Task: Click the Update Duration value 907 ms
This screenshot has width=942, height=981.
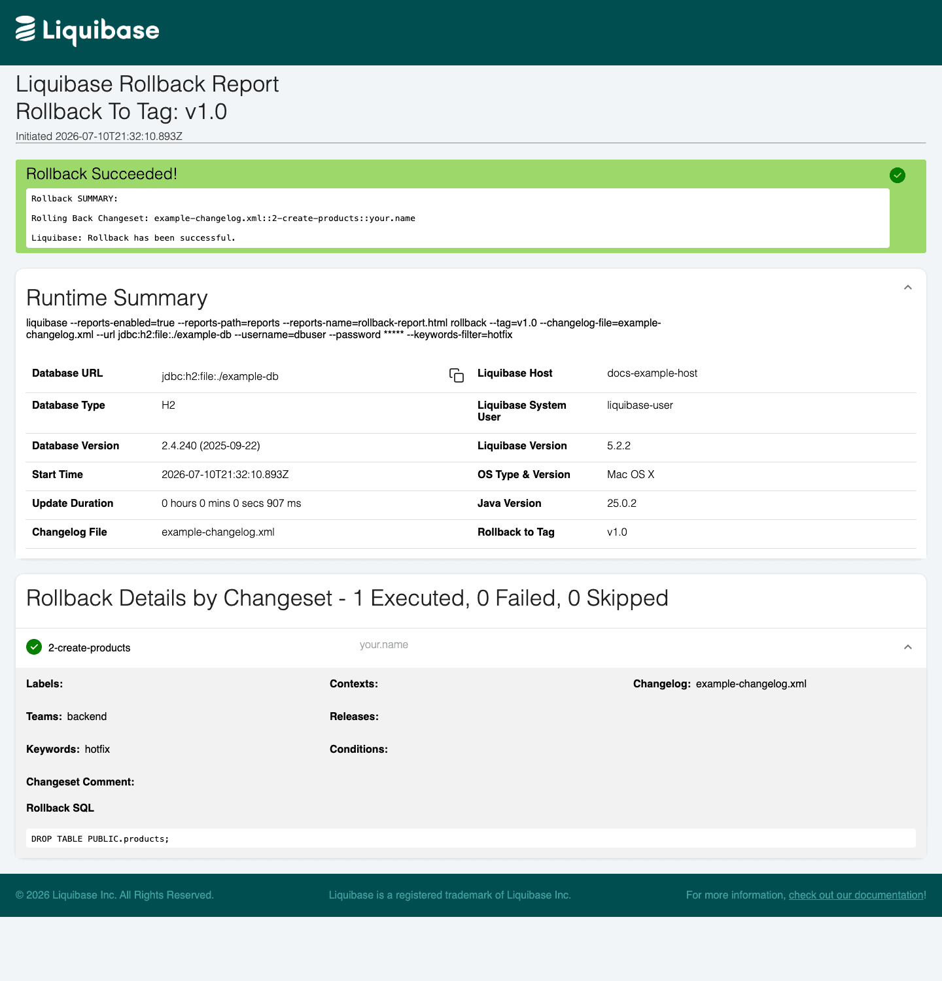Action: click(x=232, y=504)
